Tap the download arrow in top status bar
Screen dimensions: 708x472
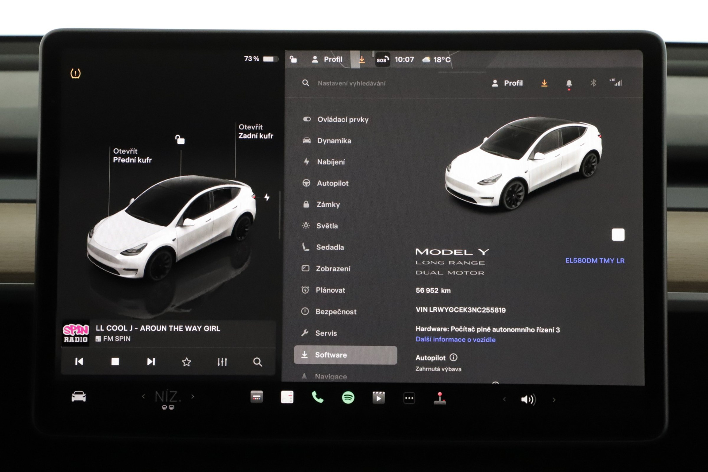click(x=362, y=59)
